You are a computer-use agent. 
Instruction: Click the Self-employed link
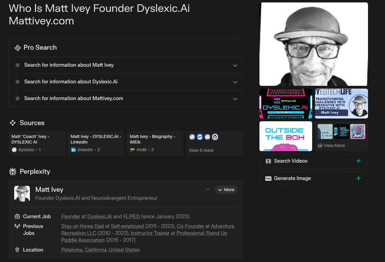(x=127, y=226)
